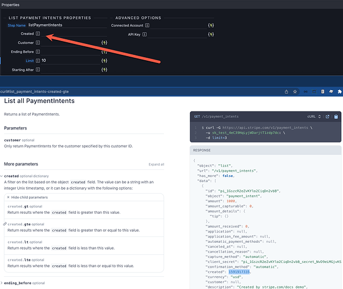Open expression editor for the Limit field
The width and height of the screenshot is (343, 289).
pos(104,61)
